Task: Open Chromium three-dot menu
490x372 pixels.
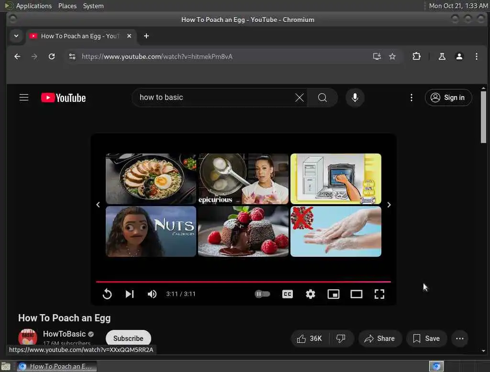Action: click(x=476, y=56)
